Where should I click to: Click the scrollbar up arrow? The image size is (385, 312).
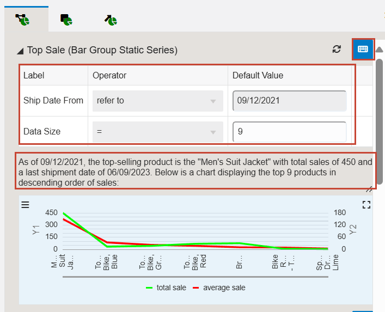point(380,50)
